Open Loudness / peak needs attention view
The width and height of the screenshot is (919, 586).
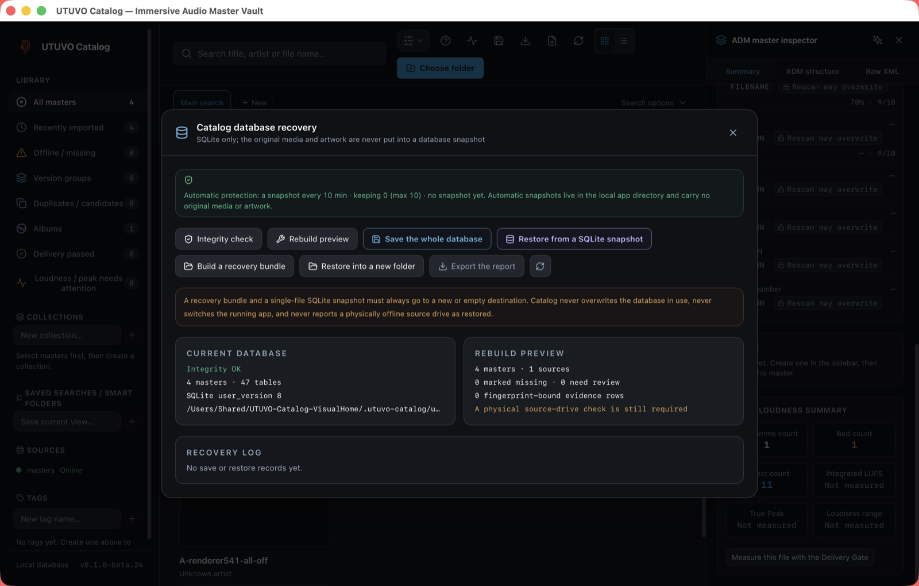tap(78, 283)
